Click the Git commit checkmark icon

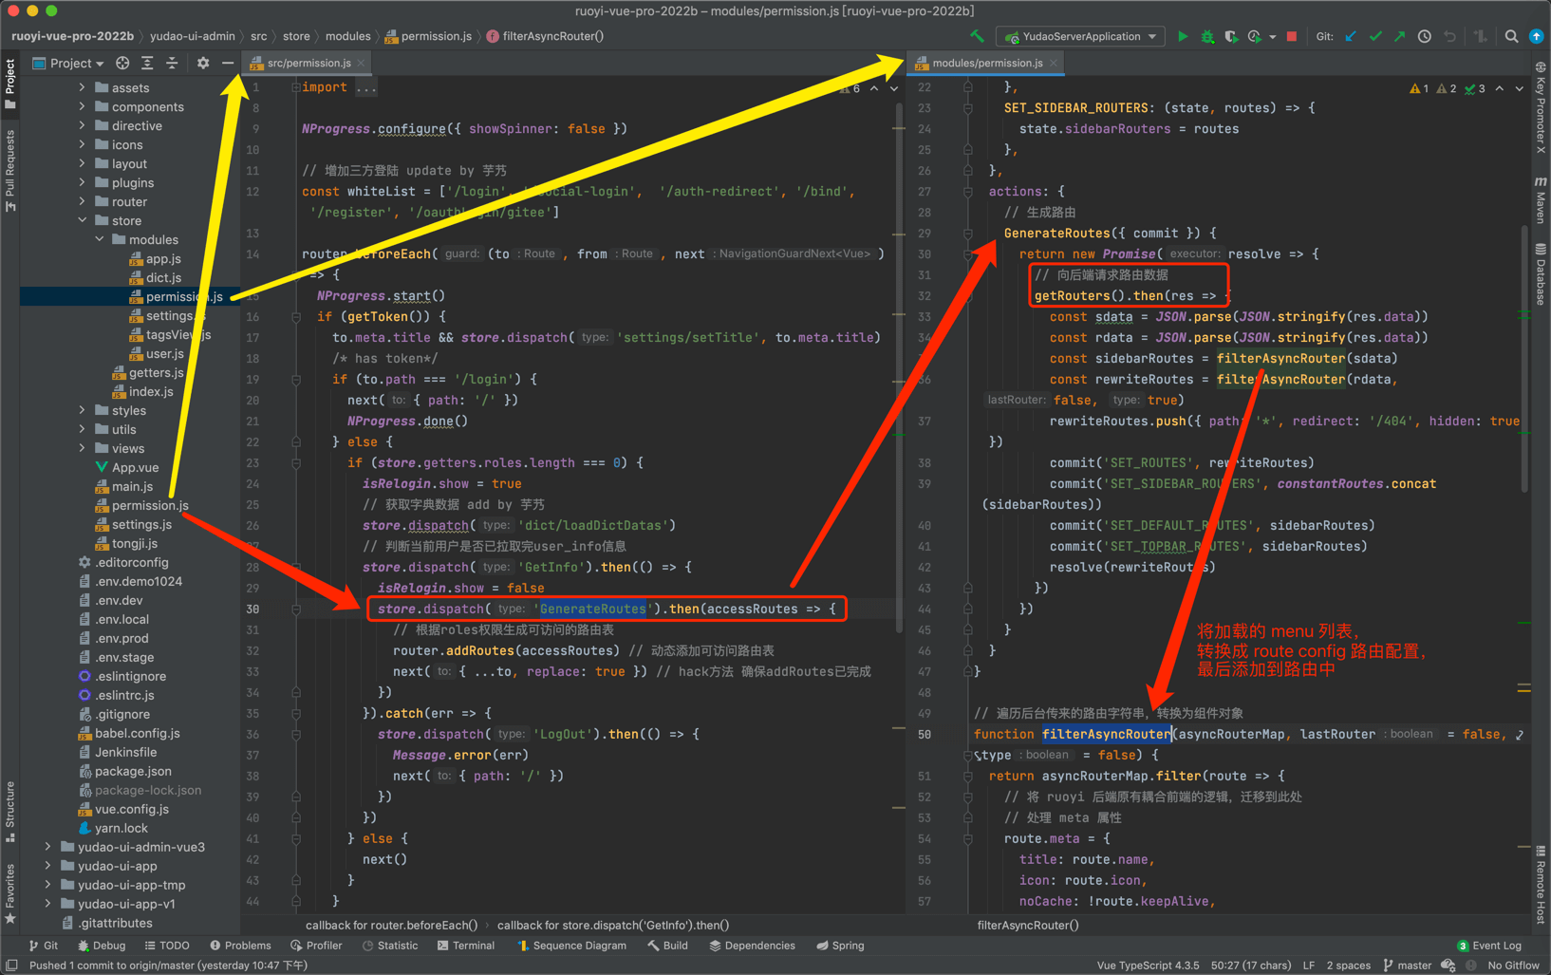(1375, 37)
